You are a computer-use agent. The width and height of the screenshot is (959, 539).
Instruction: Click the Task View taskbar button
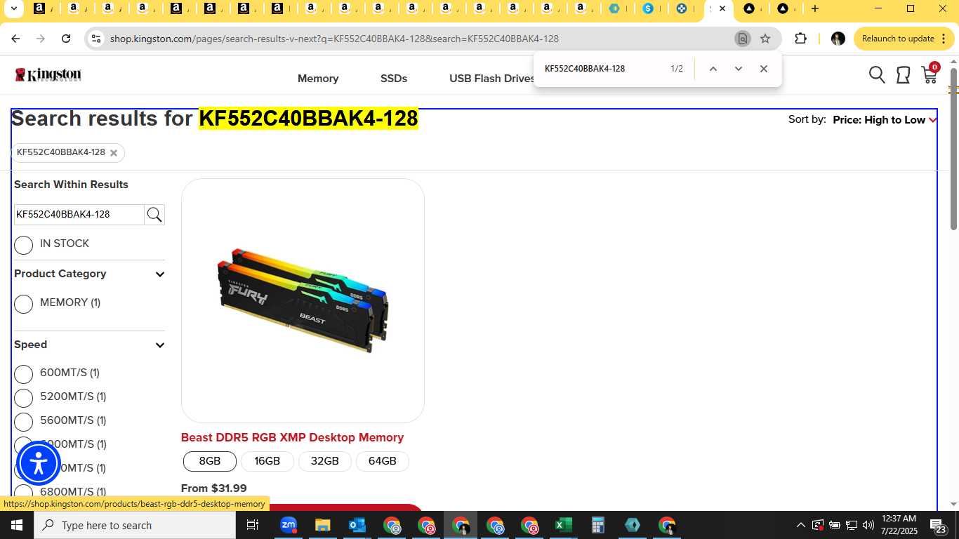[253, 525]
